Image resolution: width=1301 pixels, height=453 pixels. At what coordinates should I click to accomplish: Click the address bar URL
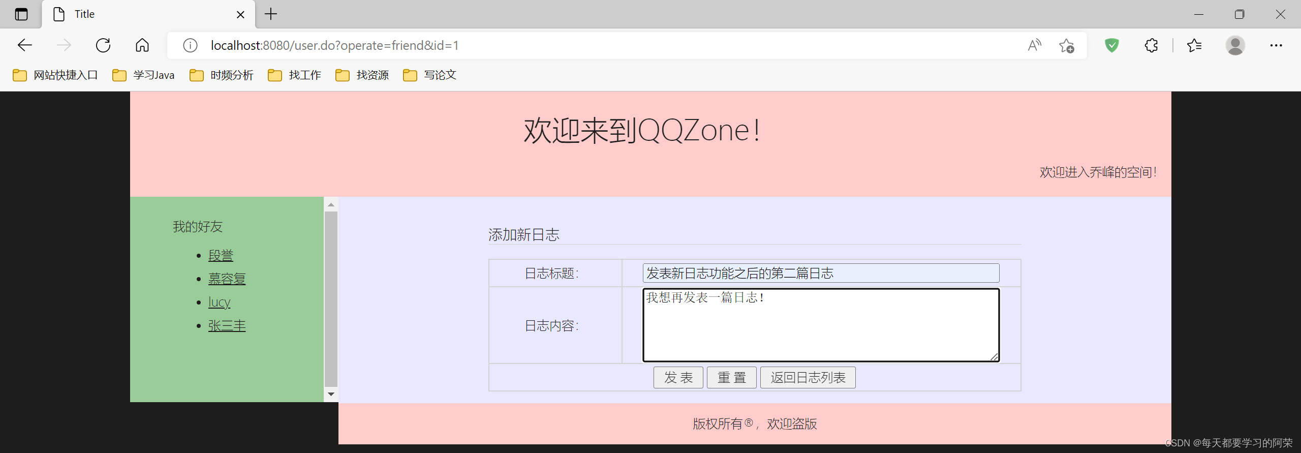click(x=335, y=46)
